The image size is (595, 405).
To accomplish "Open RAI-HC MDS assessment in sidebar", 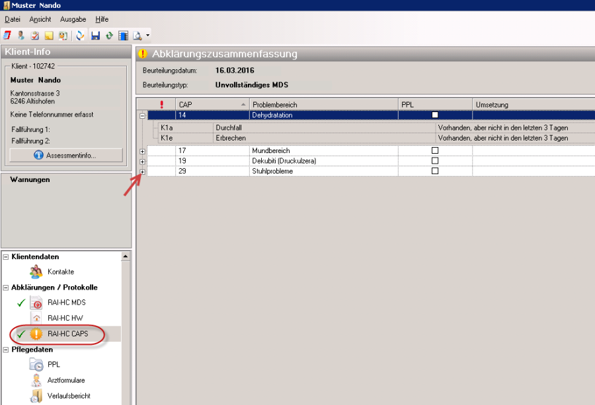I will click(x=66, y=303).
